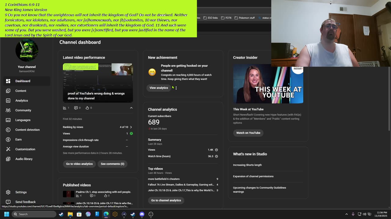Click the Views trend icon in Channel analytics summary
Screen dimensions: 391x219
(x=216, y=150)
